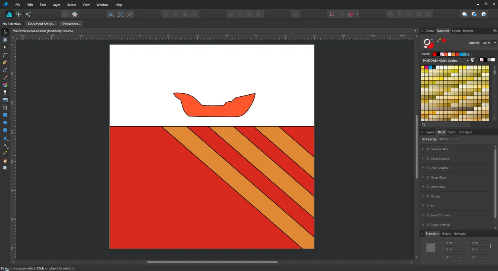Select the Triangle shape tool

click(x=5, y=138)
